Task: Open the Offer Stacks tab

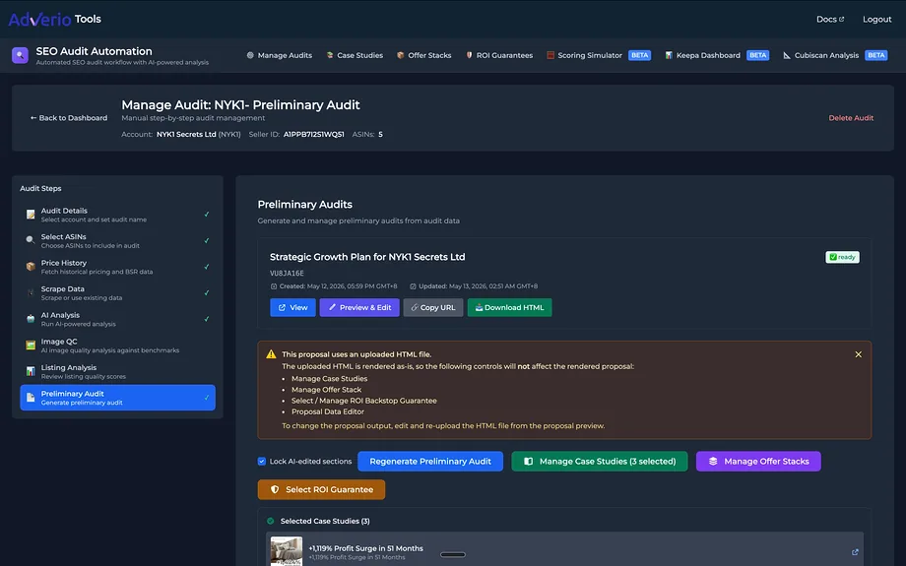Action: click(424, 55)
